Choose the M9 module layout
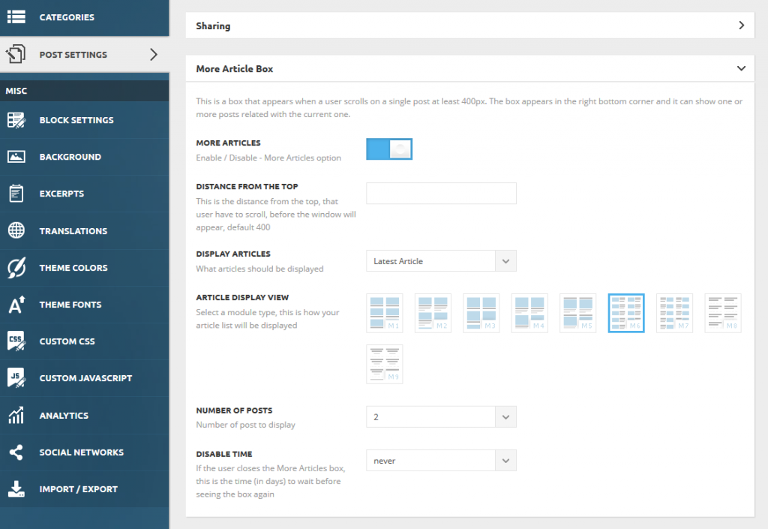The width and height of the screenshot is (768, 529). click(385, 364)
